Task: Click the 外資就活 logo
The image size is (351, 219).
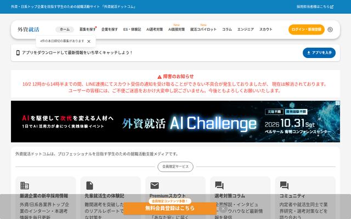Action: coord(29,30)
